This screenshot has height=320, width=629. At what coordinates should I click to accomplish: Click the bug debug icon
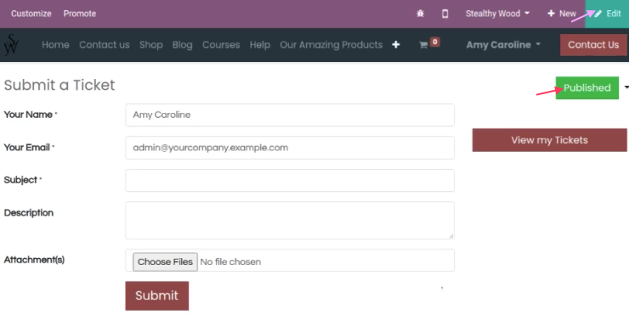tap(421, 14)
